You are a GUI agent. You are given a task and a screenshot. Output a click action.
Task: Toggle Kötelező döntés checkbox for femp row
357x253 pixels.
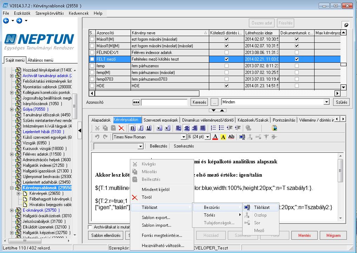(x=226, y=66)
